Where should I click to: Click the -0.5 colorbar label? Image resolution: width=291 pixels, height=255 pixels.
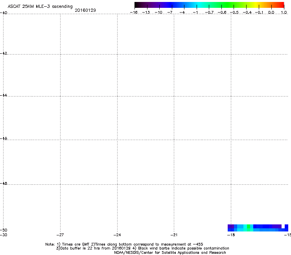tap(234, 13)
